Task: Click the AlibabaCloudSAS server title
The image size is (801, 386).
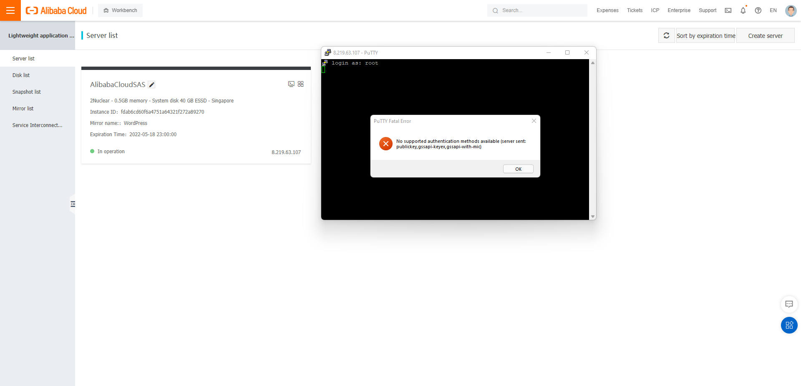Action: coord(118,85)
